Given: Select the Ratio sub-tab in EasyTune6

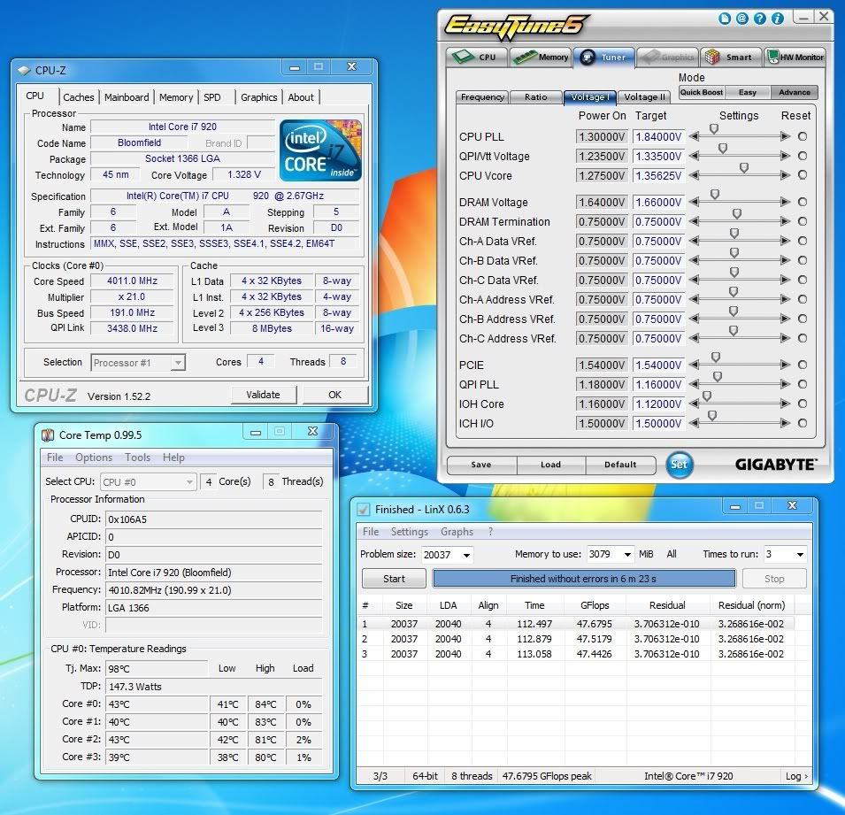Looking at the screenshot, I should click(x=535, y=97).
